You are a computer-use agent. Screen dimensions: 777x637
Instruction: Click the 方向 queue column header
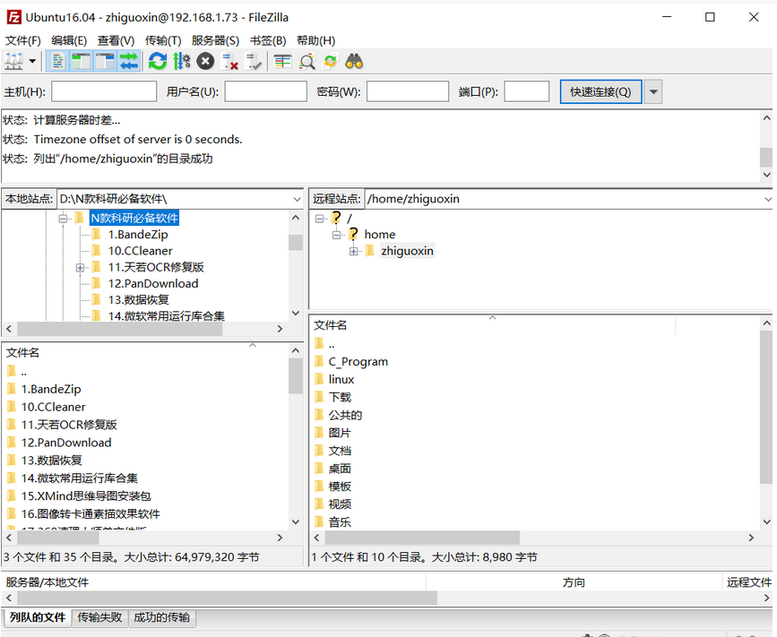[x=574, y=582]
